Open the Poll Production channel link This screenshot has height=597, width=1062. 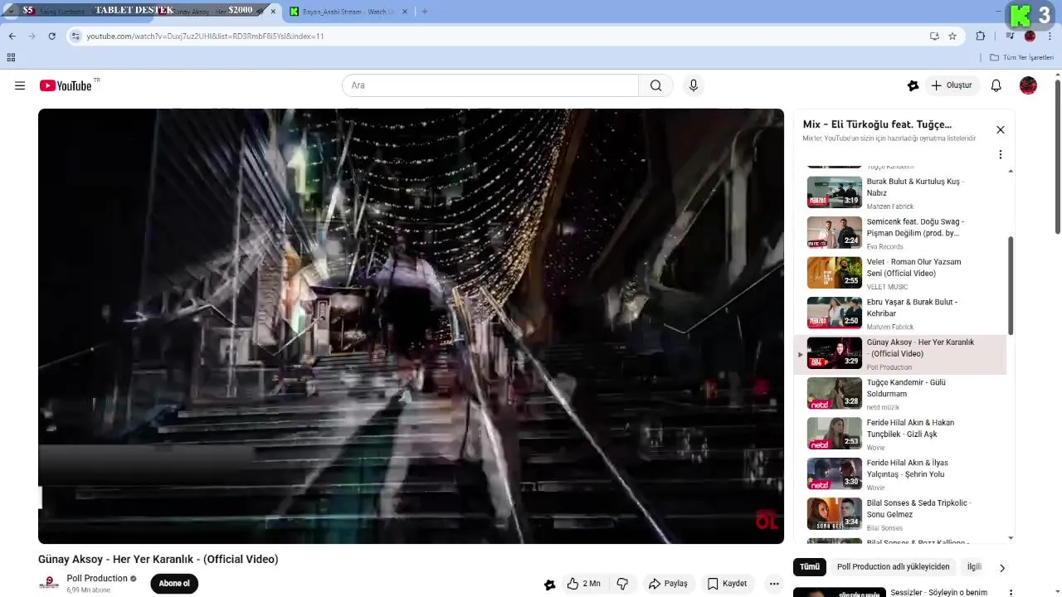point(97,579)
